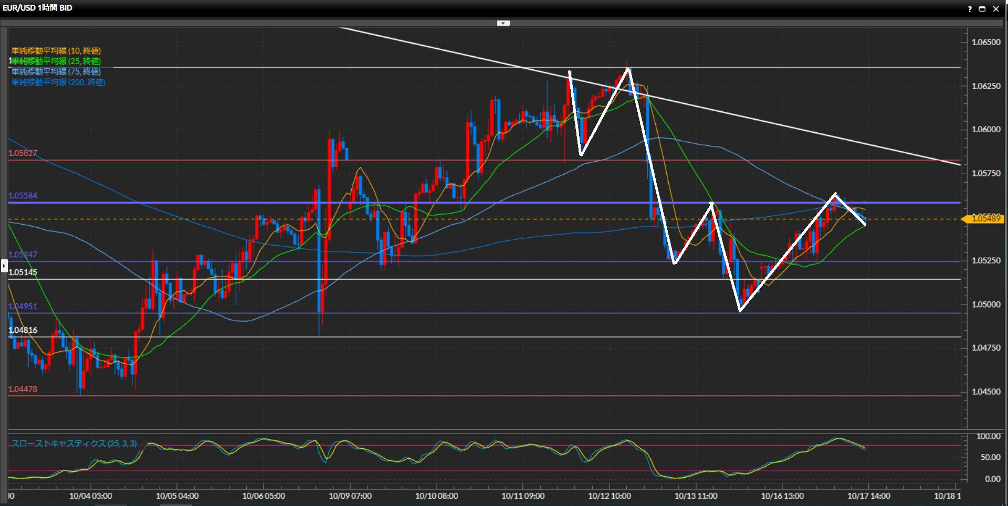Click the 1.04478 red support line label

point(23,389)
